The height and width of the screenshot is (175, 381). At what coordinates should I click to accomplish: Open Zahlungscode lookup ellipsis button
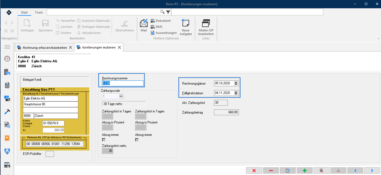click(x=121, y=96)
